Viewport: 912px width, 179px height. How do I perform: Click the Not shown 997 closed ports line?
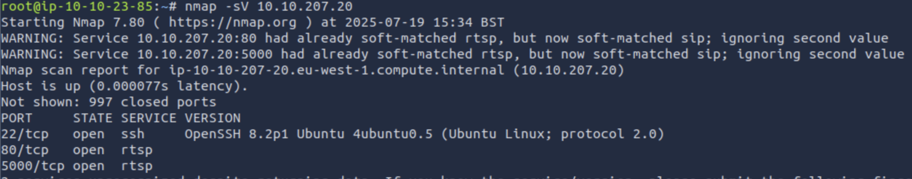pos(108,102)
